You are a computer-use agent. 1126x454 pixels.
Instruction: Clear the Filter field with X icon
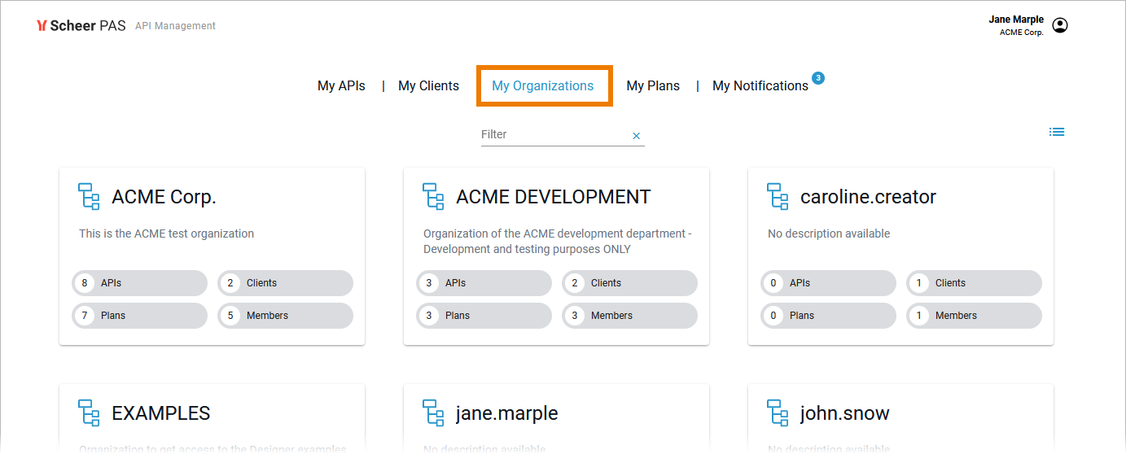pos(637,136)
